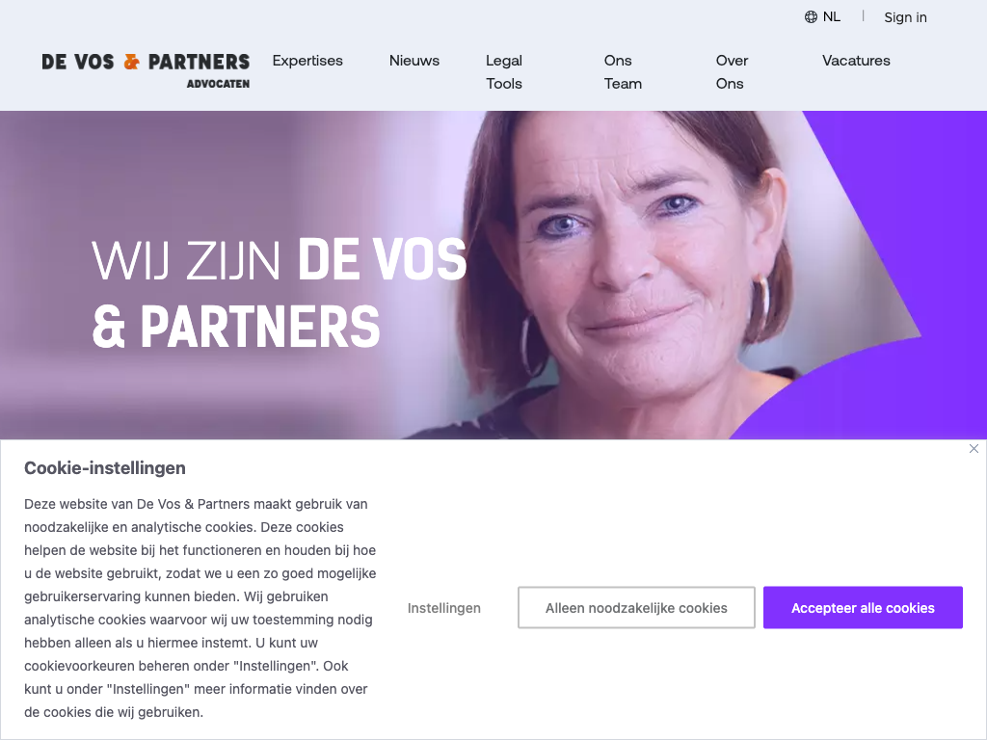Open the Over Ons section
The height and width of the screenshot is (740, 987).
coord(732,71)
